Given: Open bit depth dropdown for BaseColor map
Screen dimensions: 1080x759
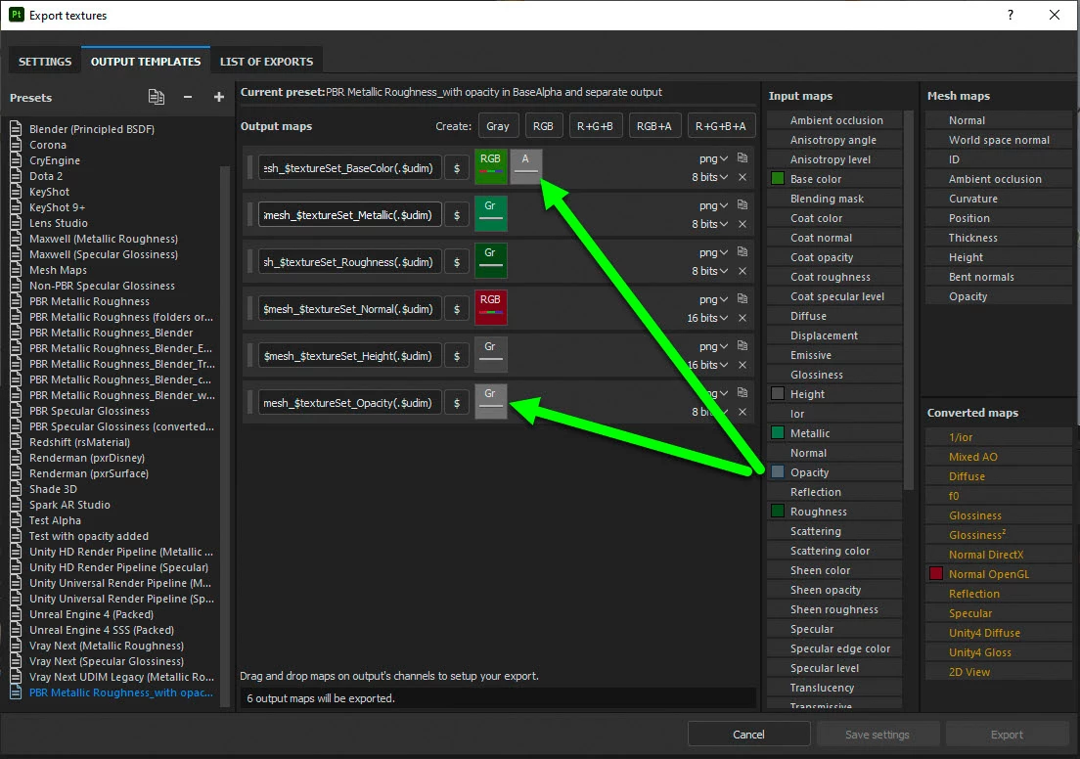Looking at the screenshot, I should 709,177.
